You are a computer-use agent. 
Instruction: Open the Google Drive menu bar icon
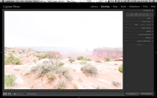pyautogui.click(x=109, y=1)
